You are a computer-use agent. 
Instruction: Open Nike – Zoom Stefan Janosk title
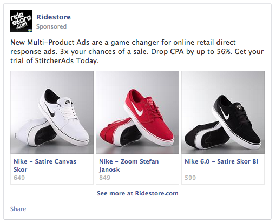click(129, 165)
